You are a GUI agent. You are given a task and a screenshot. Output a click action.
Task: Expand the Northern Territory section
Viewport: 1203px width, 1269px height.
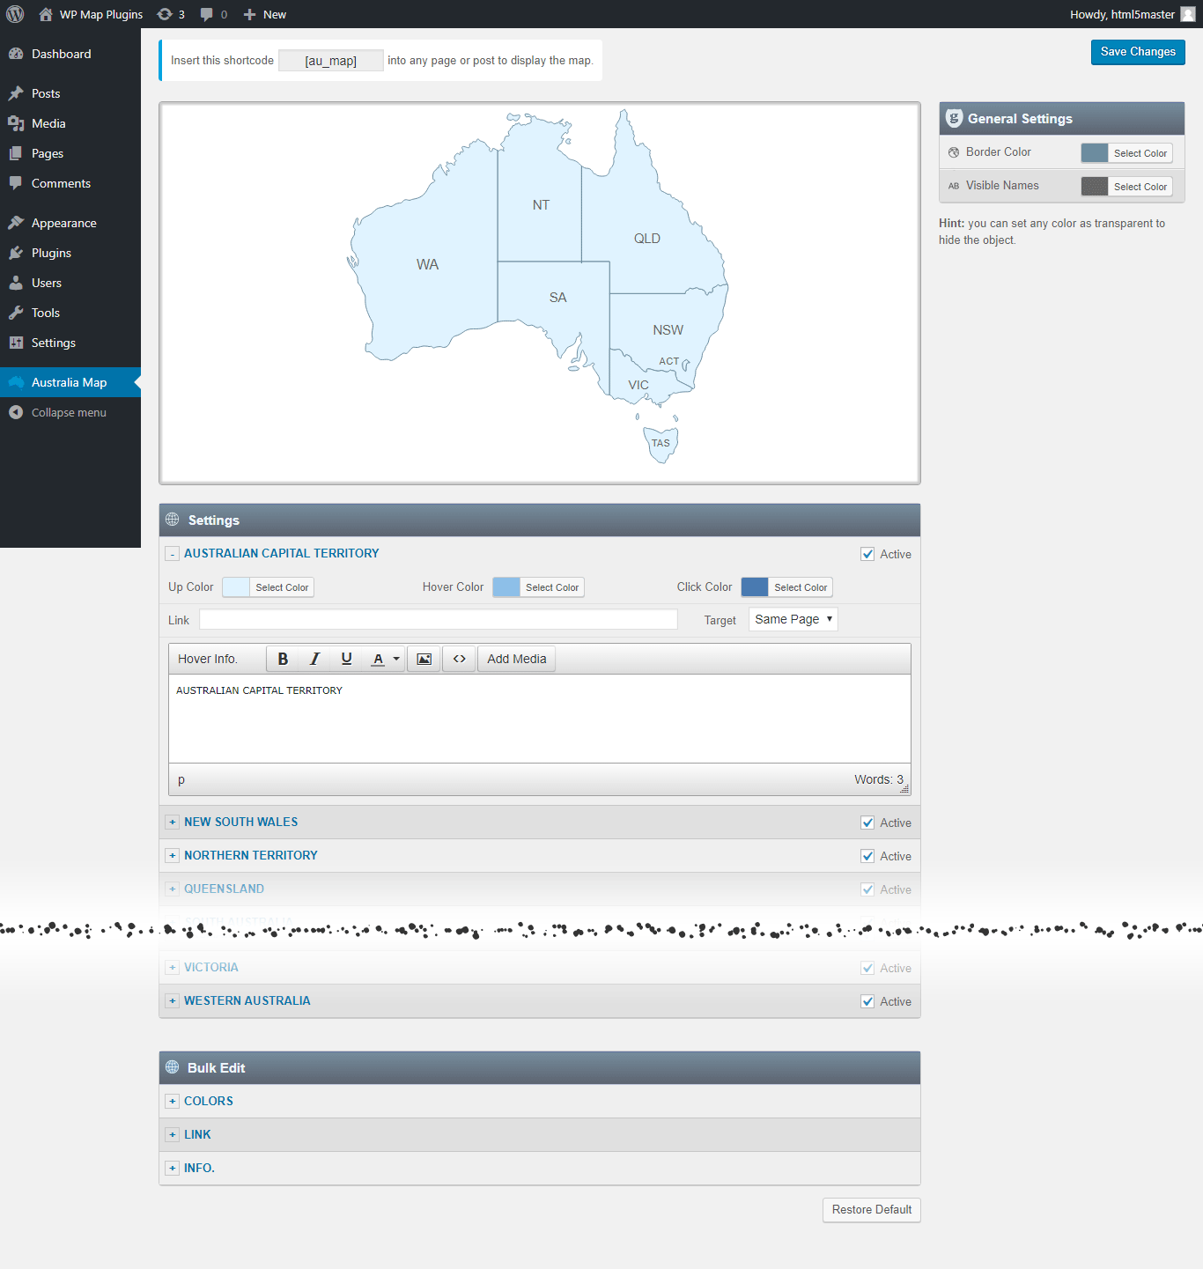coord(173,856)
